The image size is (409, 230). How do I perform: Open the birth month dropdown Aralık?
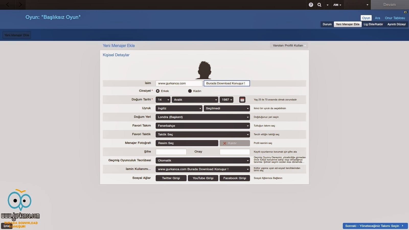click(x=195, y=100)
